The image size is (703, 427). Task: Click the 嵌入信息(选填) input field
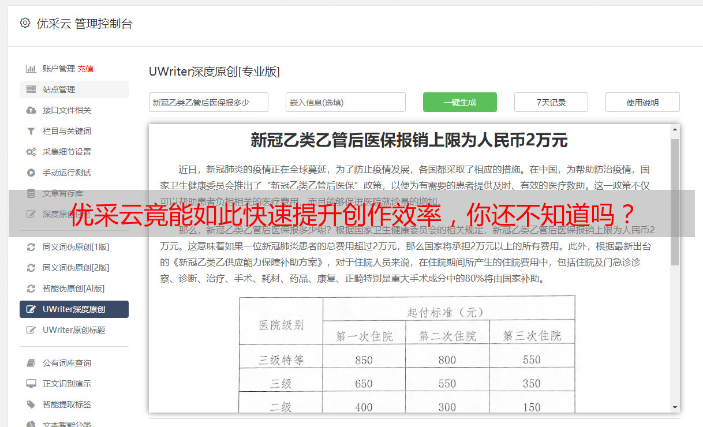[345, 102]
